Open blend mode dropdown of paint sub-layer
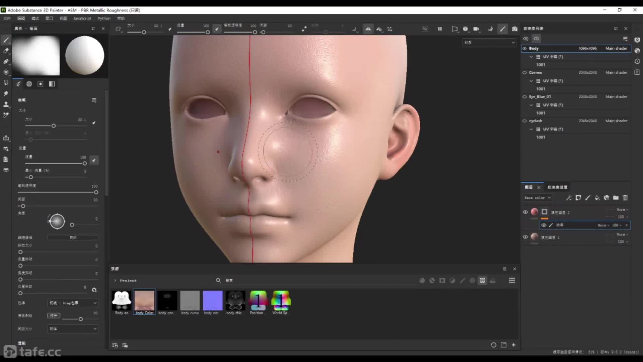Image resolution: width=643 pixels, height=362 pixels. click(603, 225)
